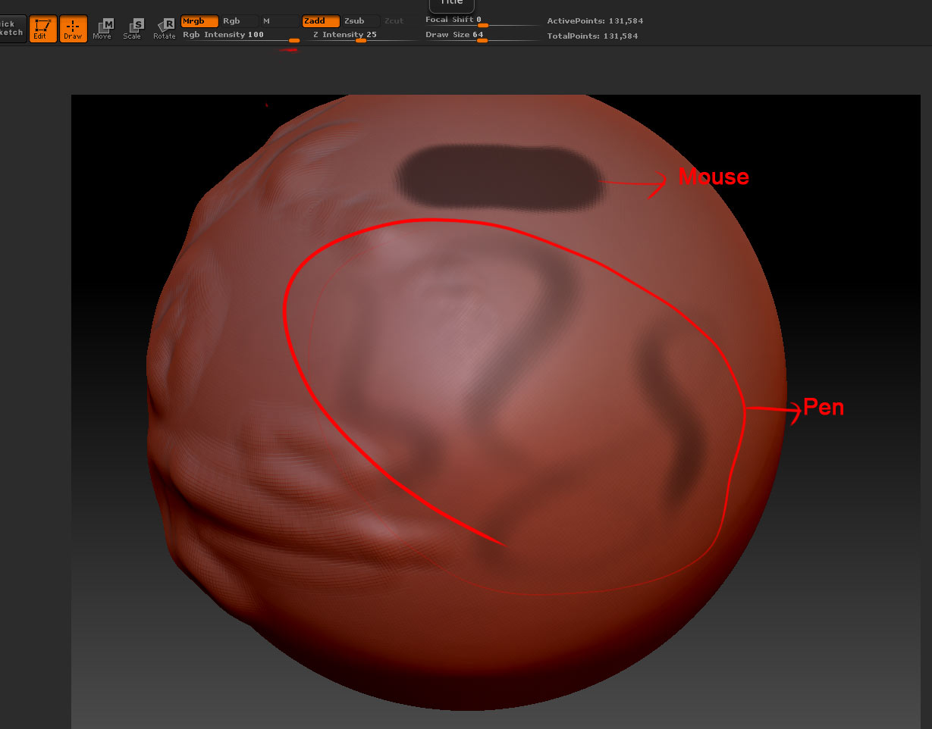The image size is (932, 729).
Task: Toggle the Rgb channel mode
Action: pos(239,21)
